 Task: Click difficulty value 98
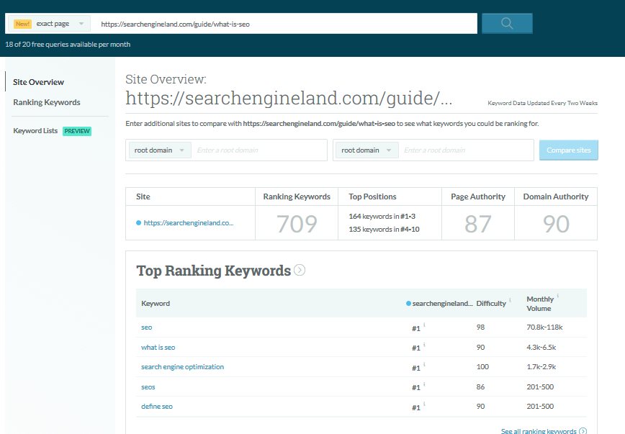tap(480, 327)
